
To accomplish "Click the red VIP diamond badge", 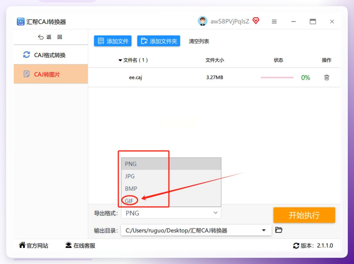I will (x=256, y=21).
